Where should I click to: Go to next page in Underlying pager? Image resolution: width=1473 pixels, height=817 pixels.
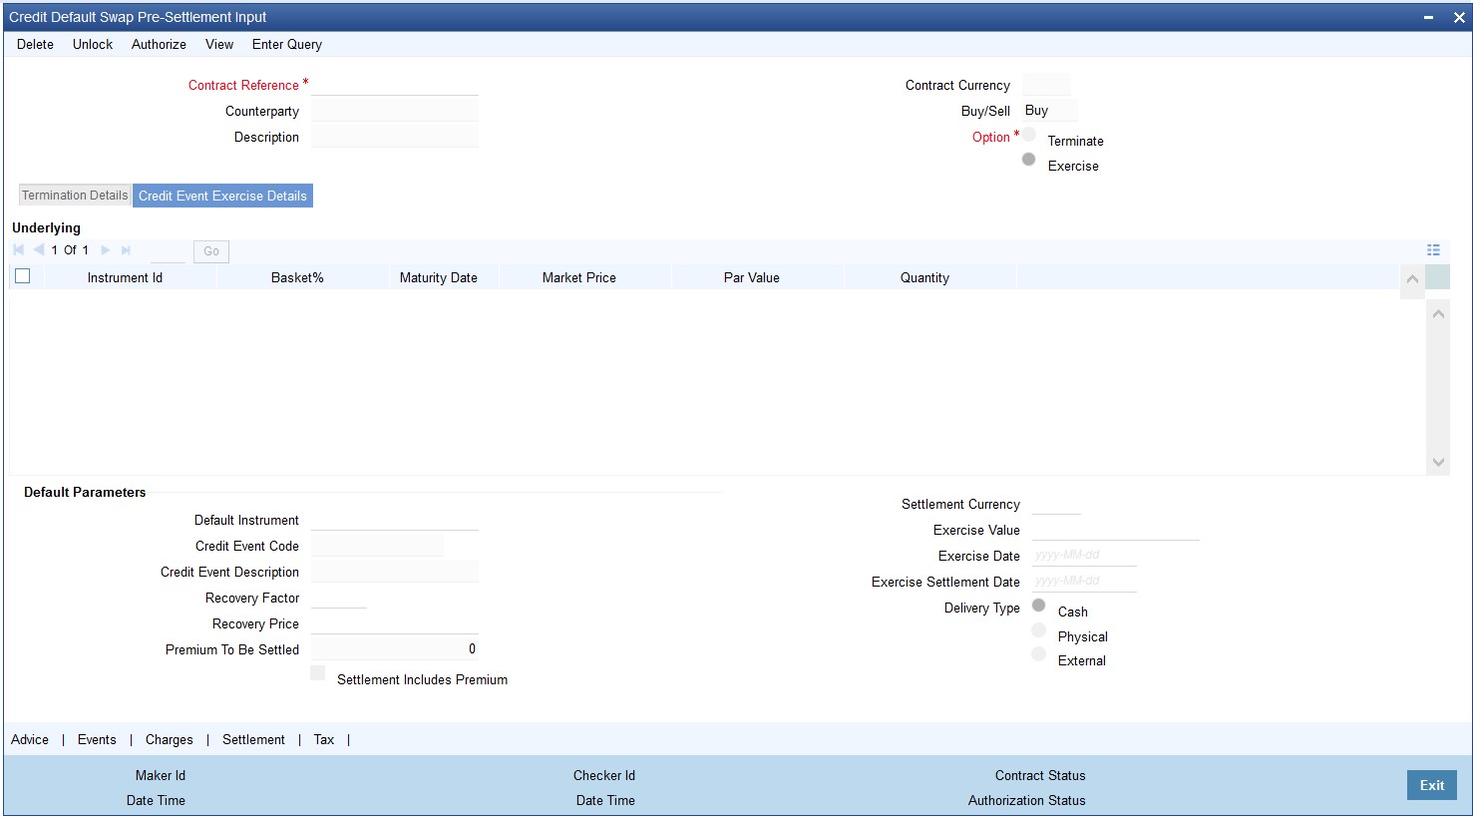106,250
